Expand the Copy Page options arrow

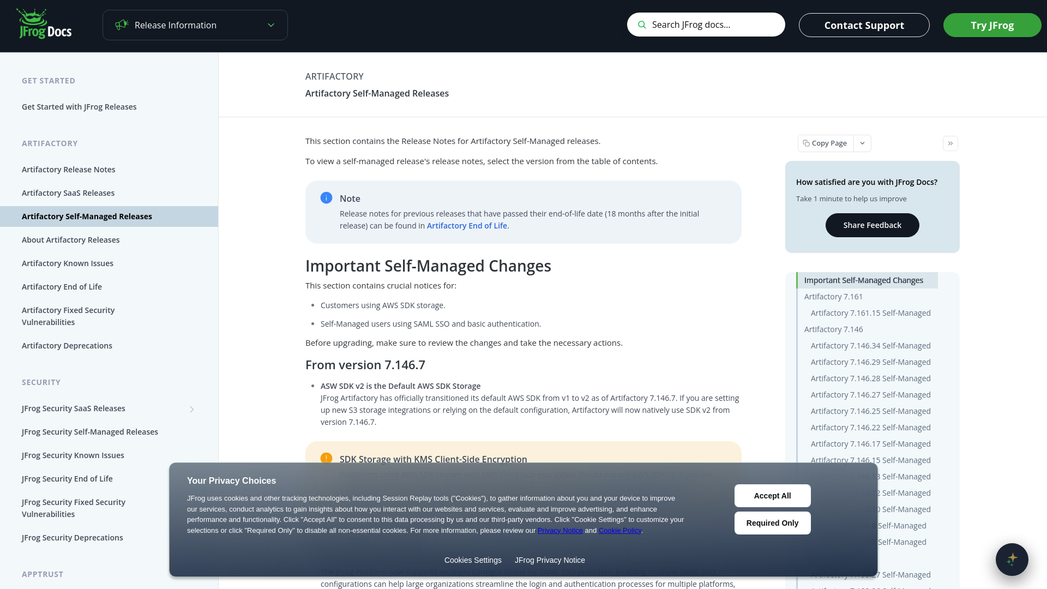pos(863,143)
